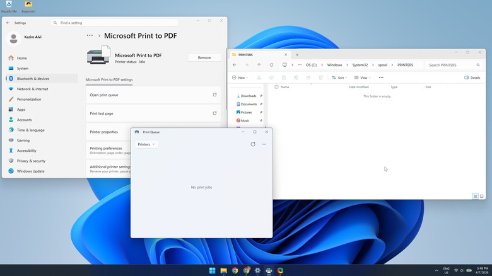Open Network & internet settings
This screenshot has height=276, width=492.
point(42,89)
